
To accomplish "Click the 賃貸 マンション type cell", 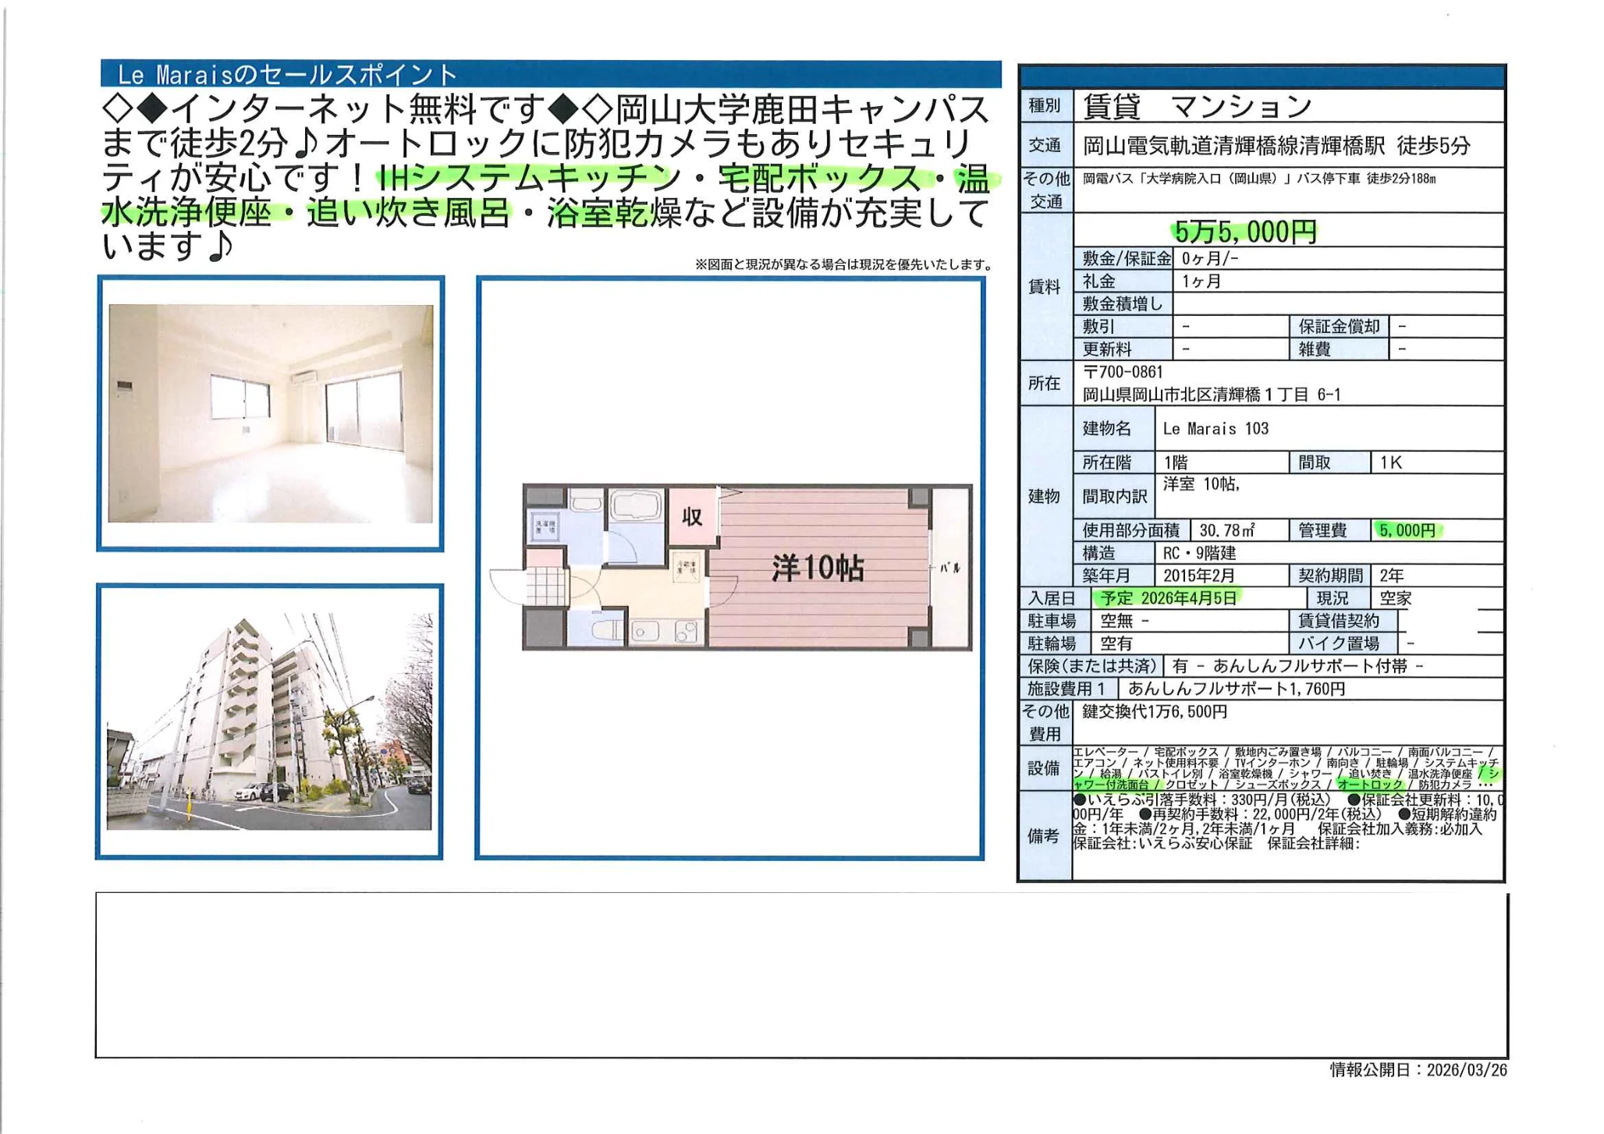I will click(1197, 106).
